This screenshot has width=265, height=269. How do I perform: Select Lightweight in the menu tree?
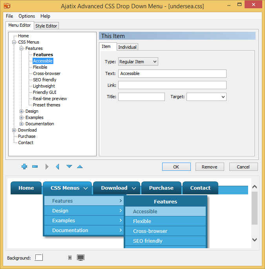click(x=44, y=86)
